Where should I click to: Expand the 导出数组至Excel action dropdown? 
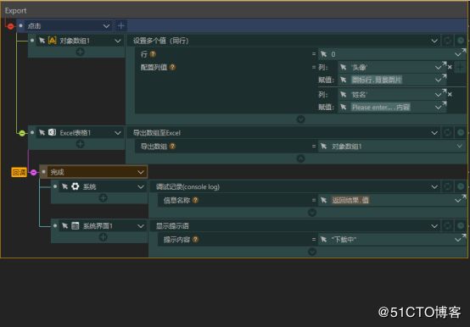(434, 132)
